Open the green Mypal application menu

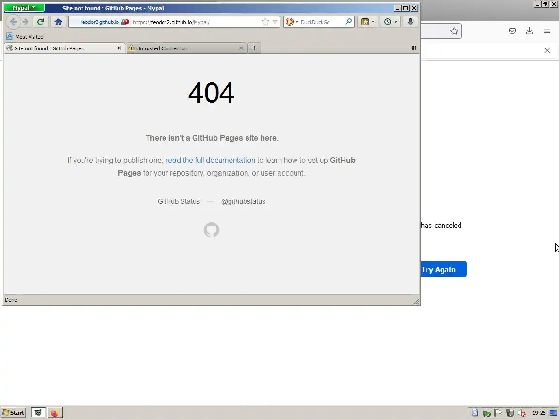tap(24, 8)
